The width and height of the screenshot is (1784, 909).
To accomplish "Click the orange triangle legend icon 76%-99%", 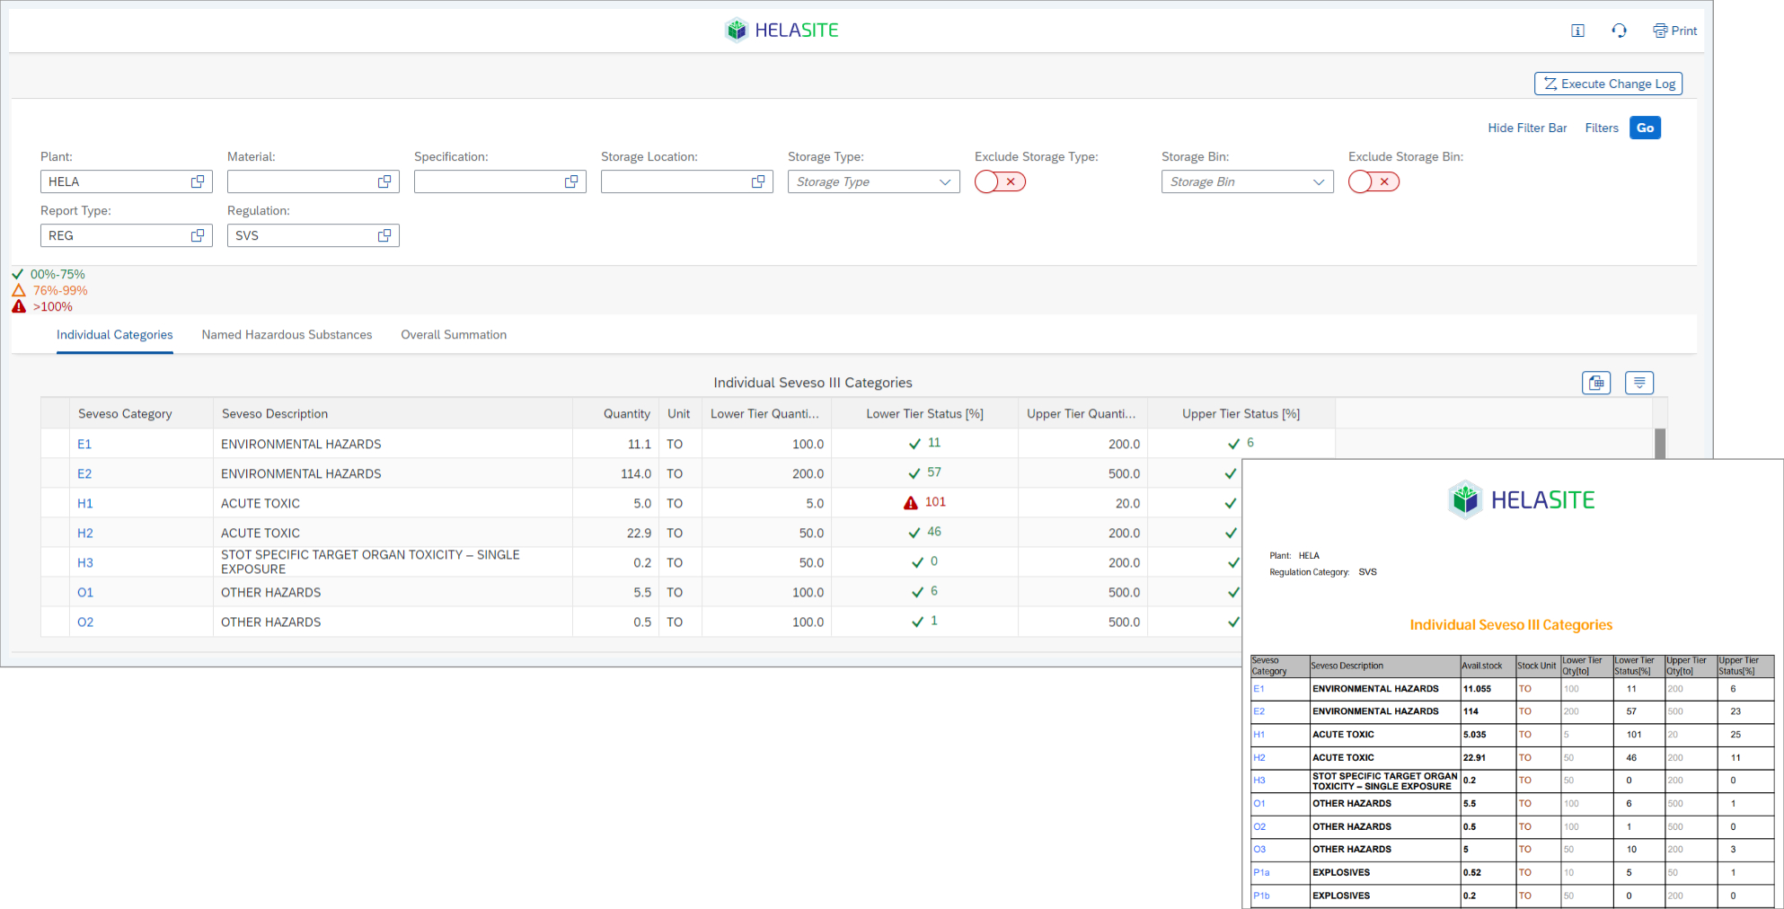I will [x=18, y=290].
